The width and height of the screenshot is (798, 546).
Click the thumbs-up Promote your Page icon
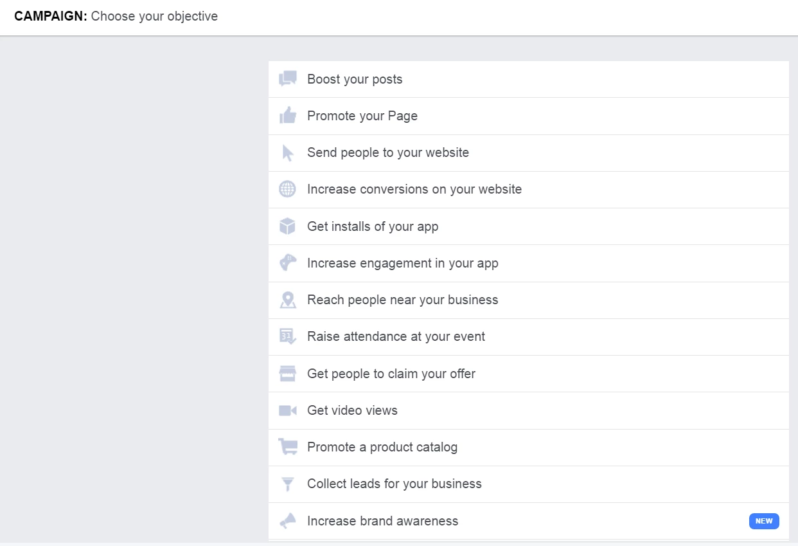pos(287,116)
